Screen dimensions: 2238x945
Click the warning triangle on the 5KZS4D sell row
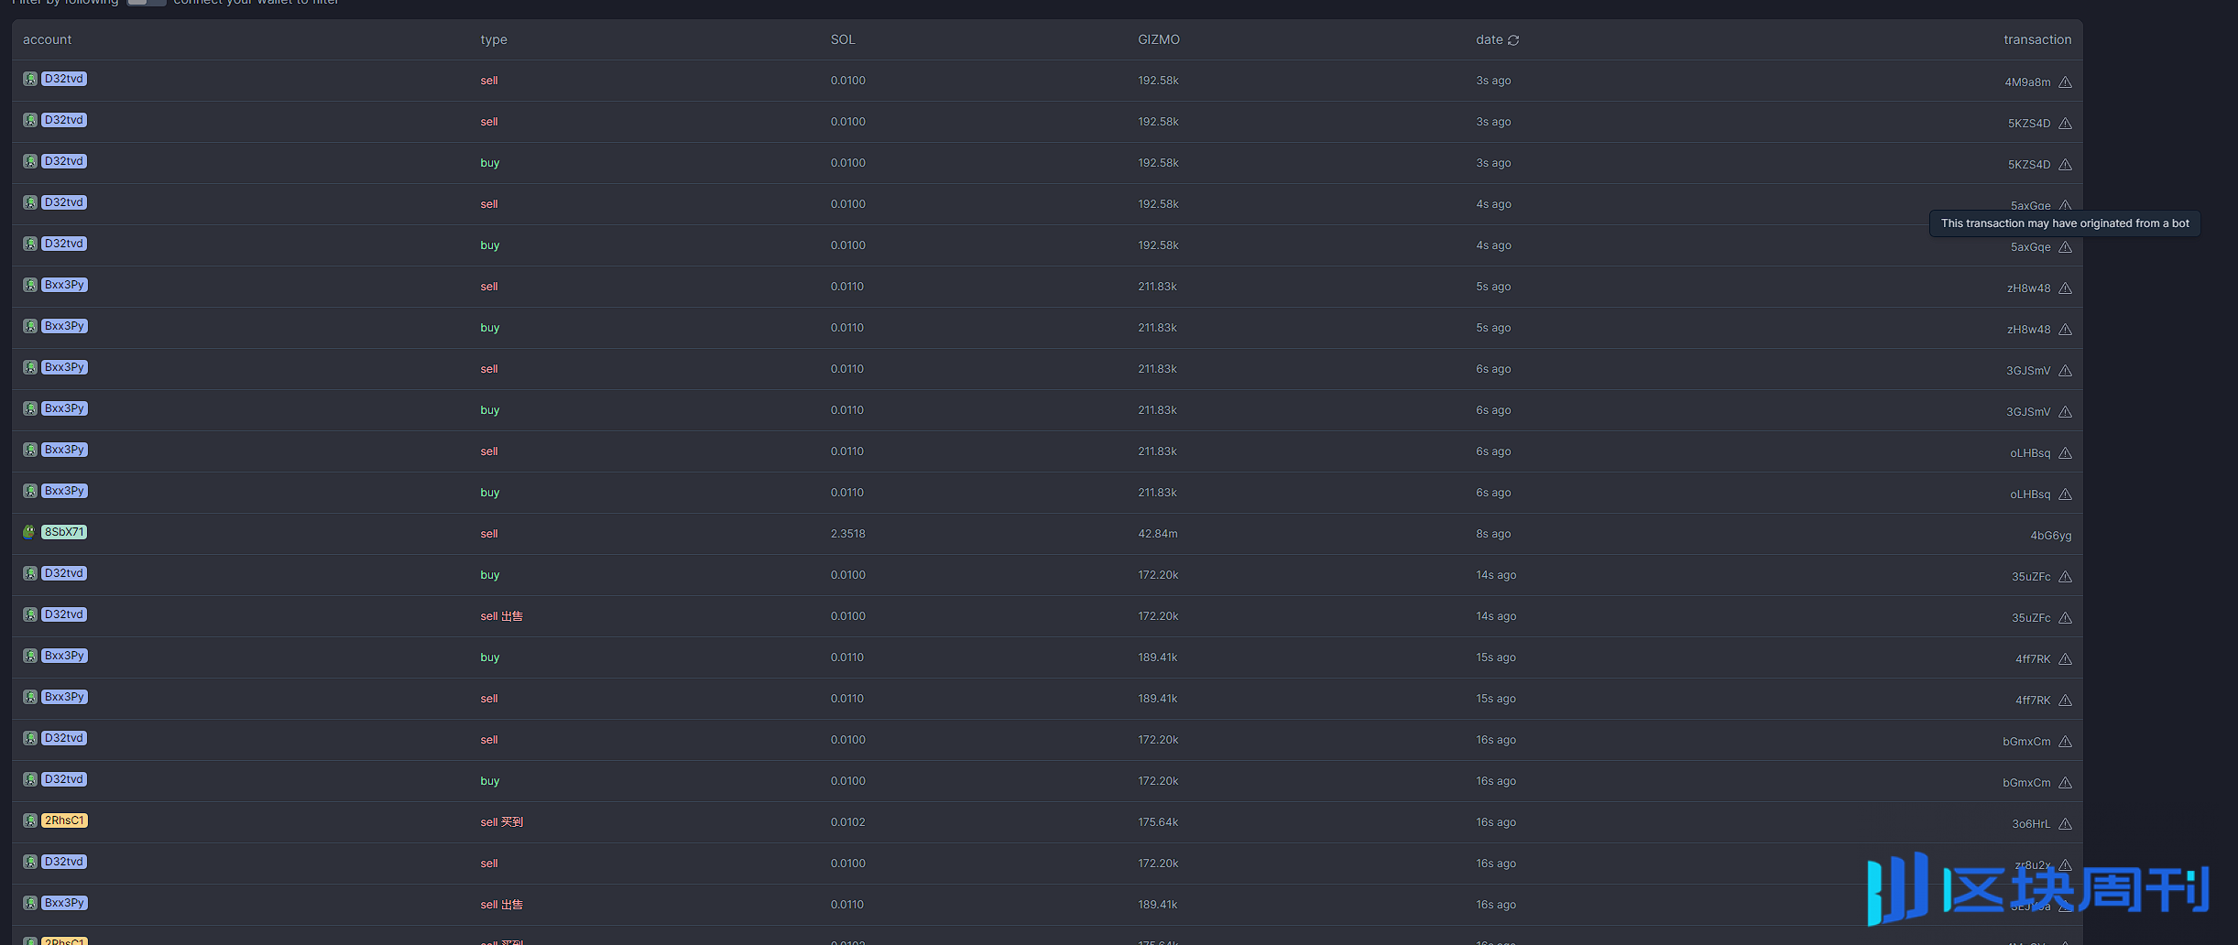2065,124
